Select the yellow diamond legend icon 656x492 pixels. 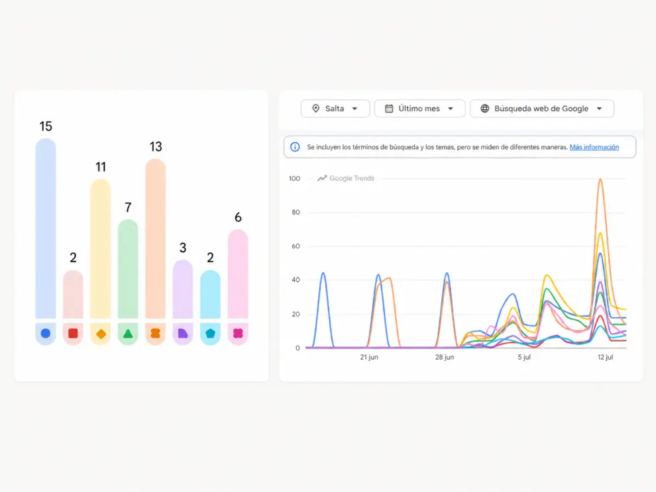[101, 334]
